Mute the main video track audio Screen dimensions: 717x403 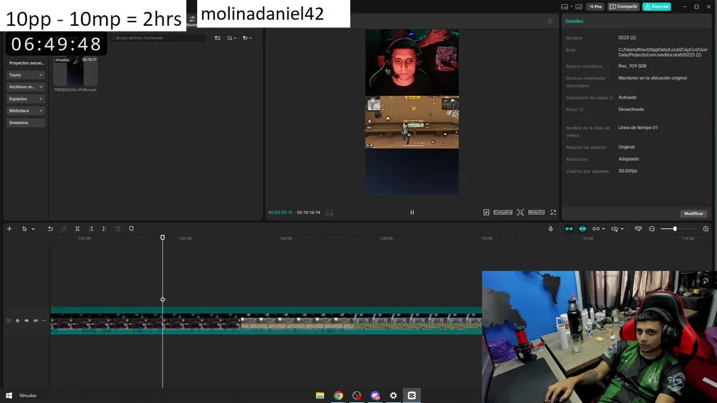(x=35, y=321)
